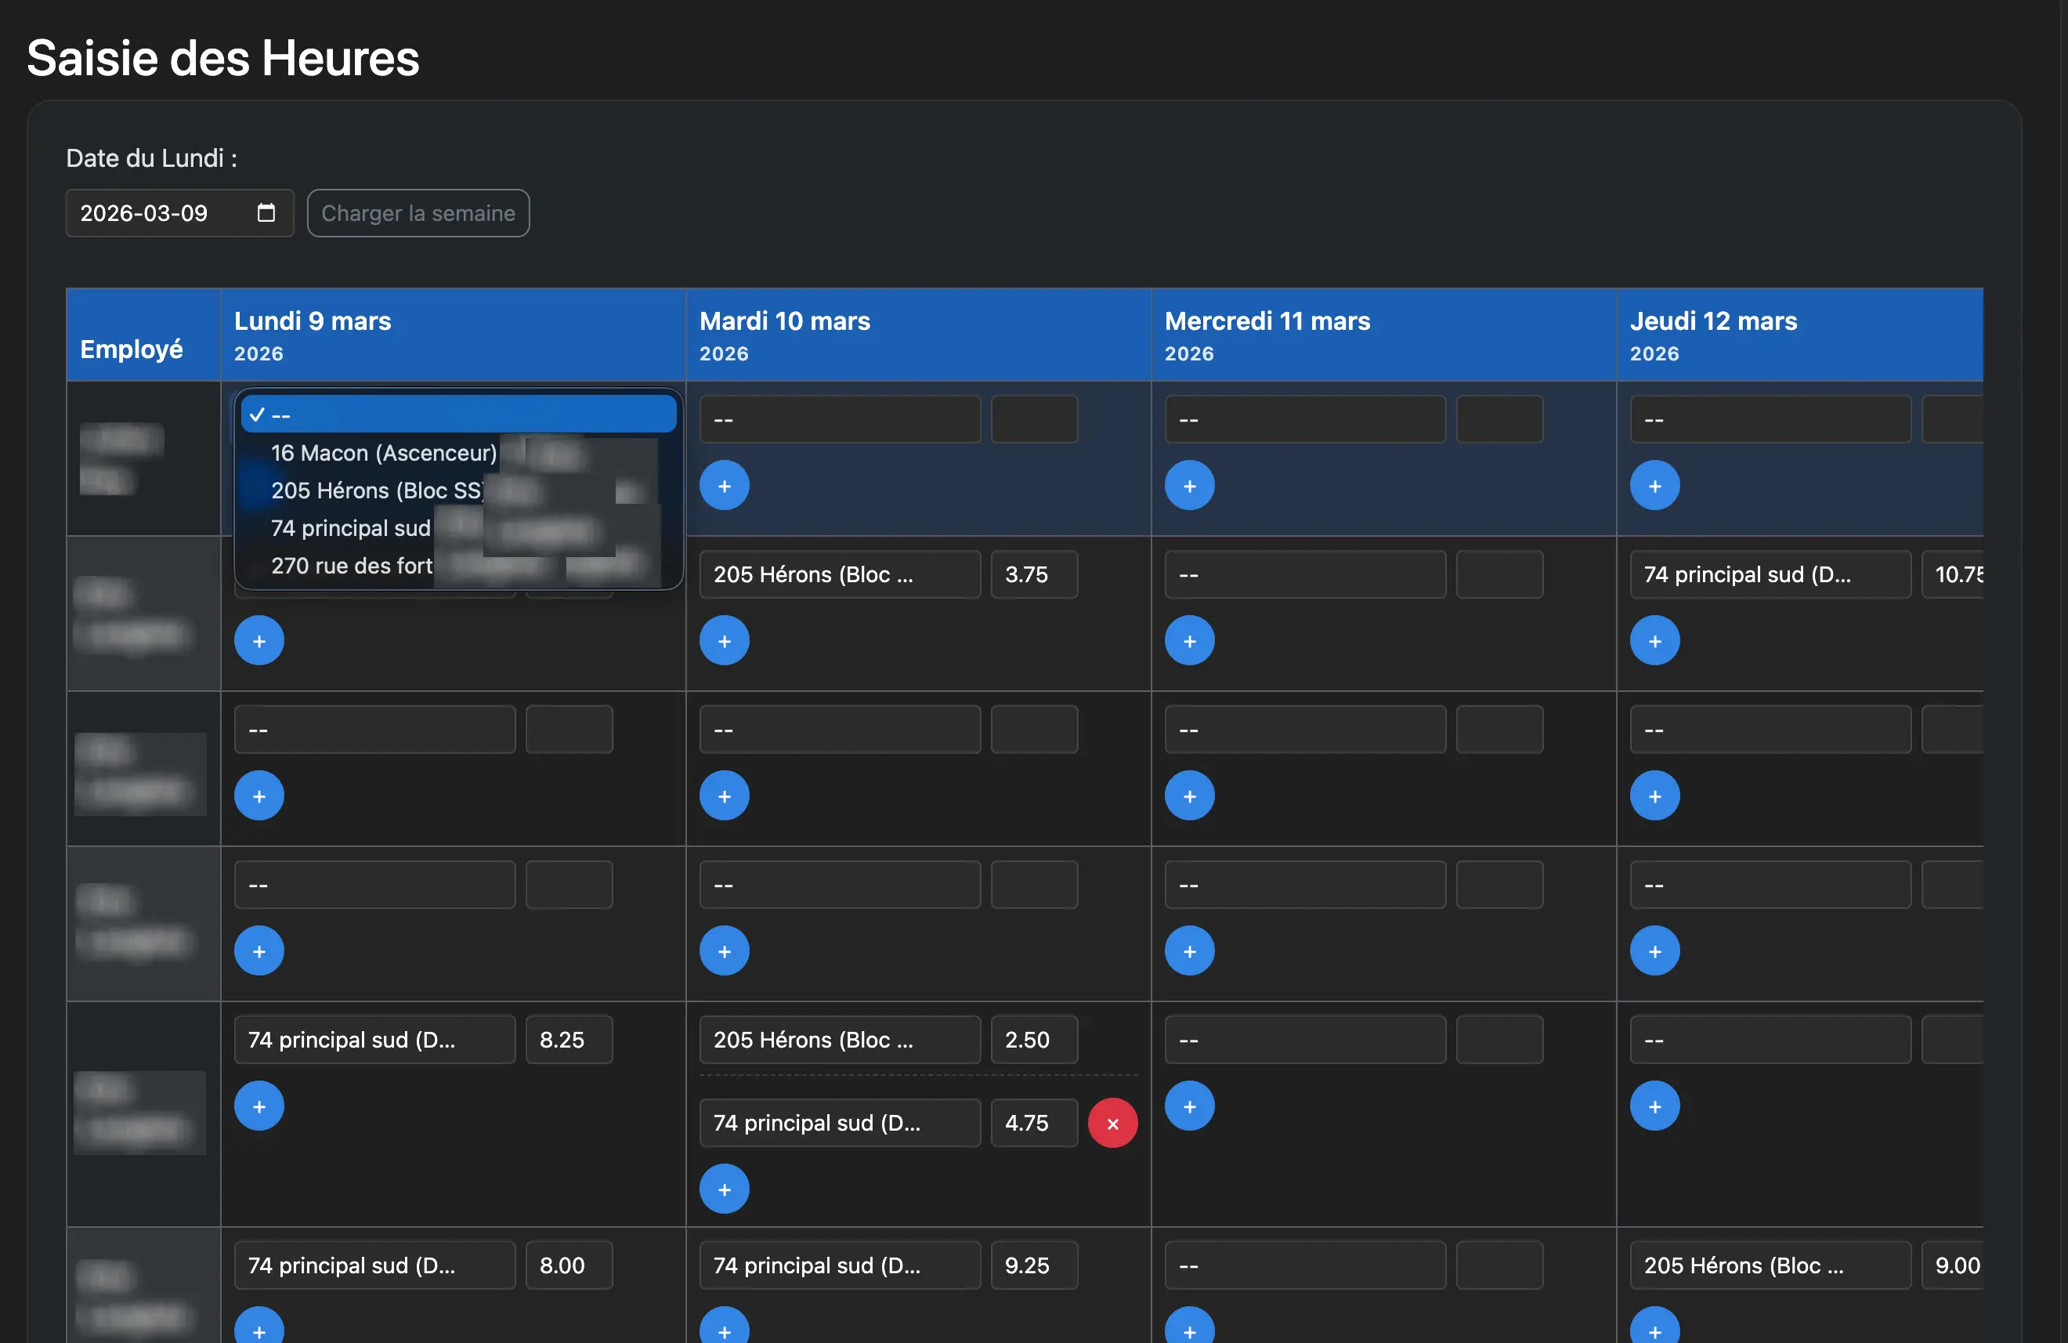Click the Employé column header
The height and width of the screenshot is (1343, 2068).
click(x=132, y=349)
